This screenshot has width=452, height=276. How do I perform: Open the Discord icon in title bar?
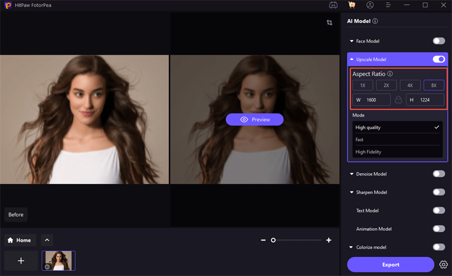click(x=333, y=5)
